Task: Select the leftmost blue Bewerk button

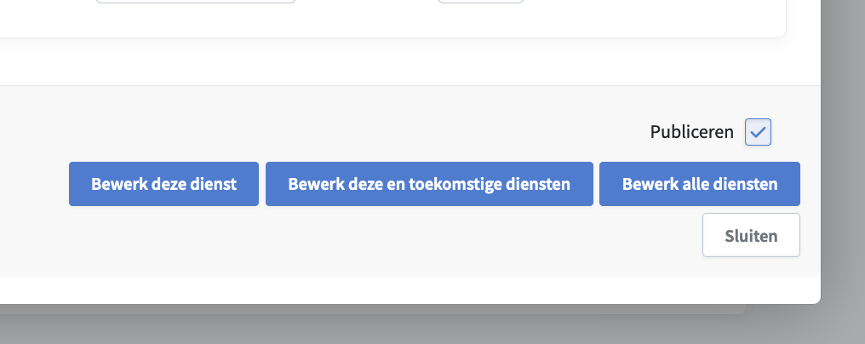Action: [163, 184]
